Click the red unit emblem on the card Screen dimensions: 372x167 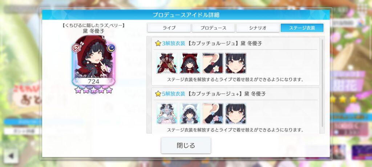point(76,48)
